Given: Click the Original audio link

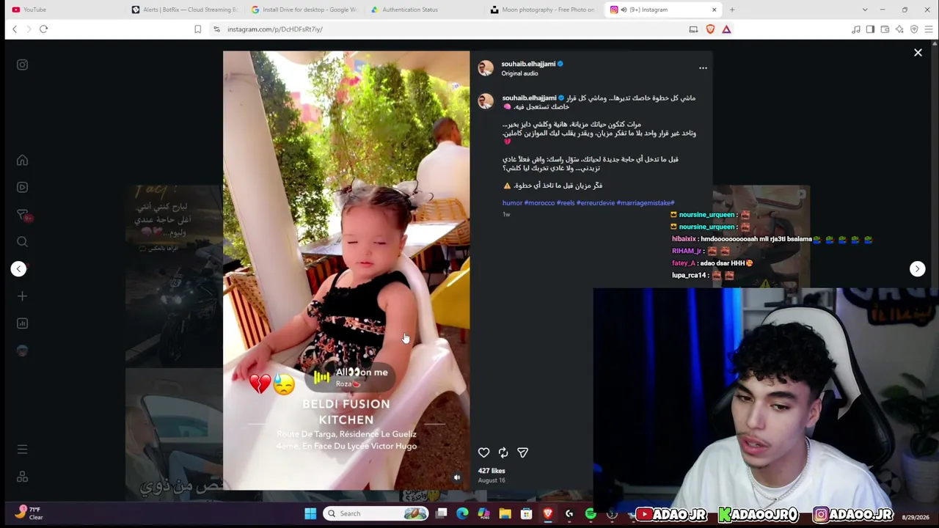Looking at the screenshot, I should 519,73.
